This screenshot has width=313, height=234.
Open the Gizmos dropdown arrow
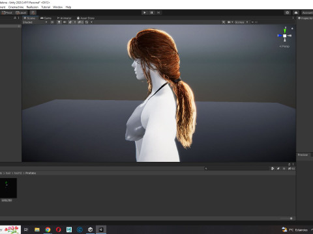point(247,22)
